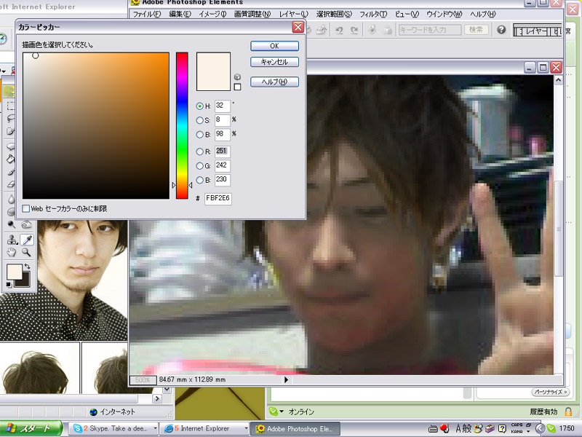Select the G green radio button

[199, 166]
